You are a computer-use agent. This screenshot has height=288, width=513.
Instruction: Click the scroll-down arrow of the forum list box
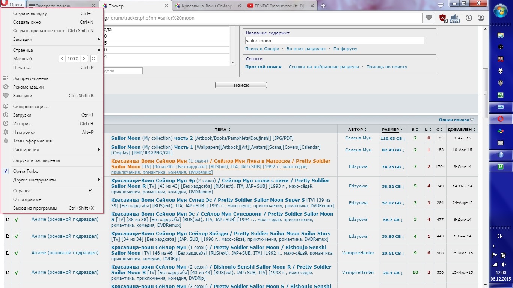tap(233, 62)
